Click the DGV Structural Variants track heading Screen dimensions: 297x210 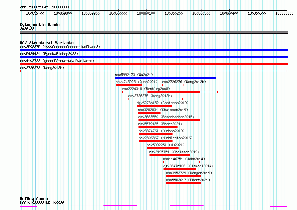coord(47,43)
